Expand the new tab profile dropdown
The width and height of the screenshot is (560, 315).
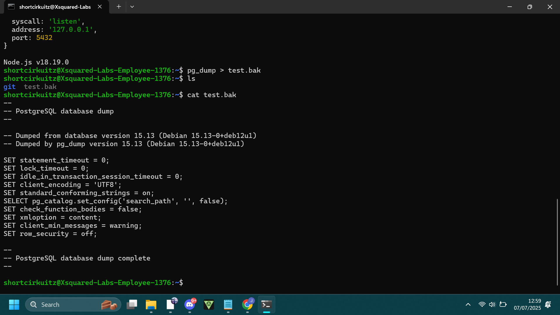(x=132, y=7)
